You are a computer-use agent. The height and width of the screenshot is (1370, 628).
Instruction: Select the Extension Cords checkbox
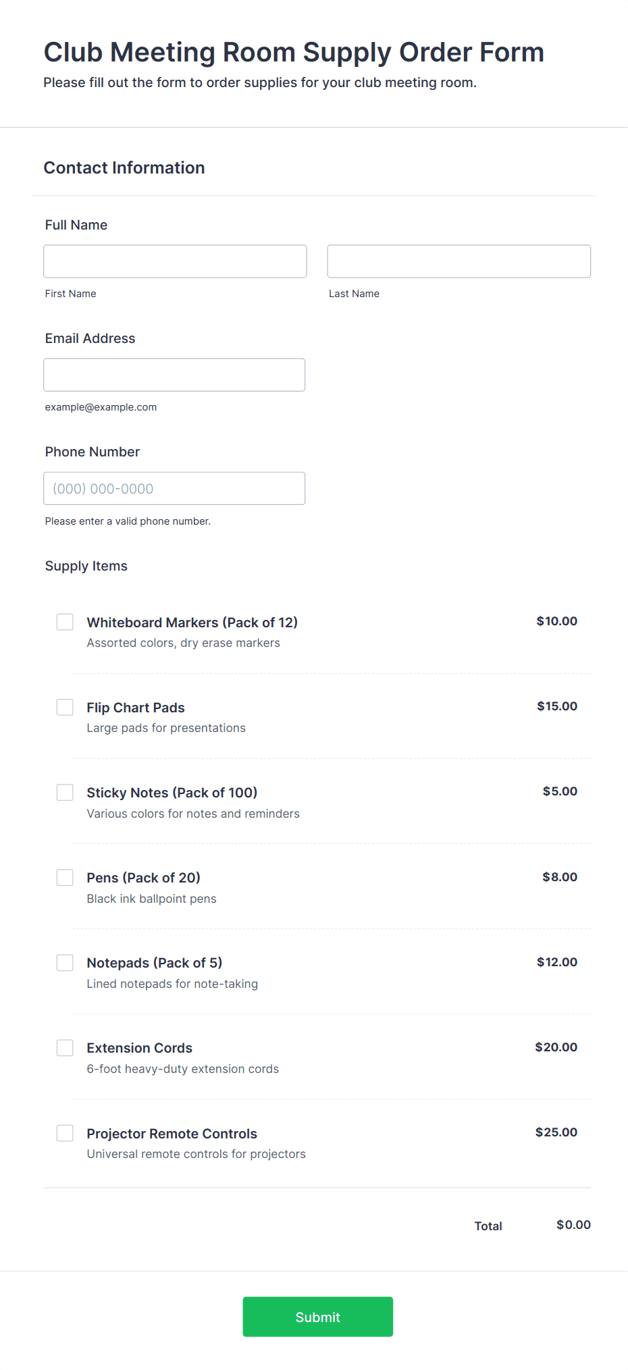[x=65, y=1047]
